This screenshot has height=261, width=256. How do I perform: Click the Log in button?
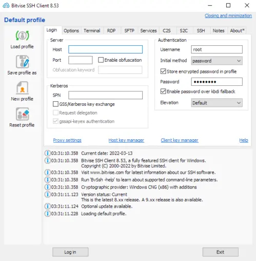70,252
